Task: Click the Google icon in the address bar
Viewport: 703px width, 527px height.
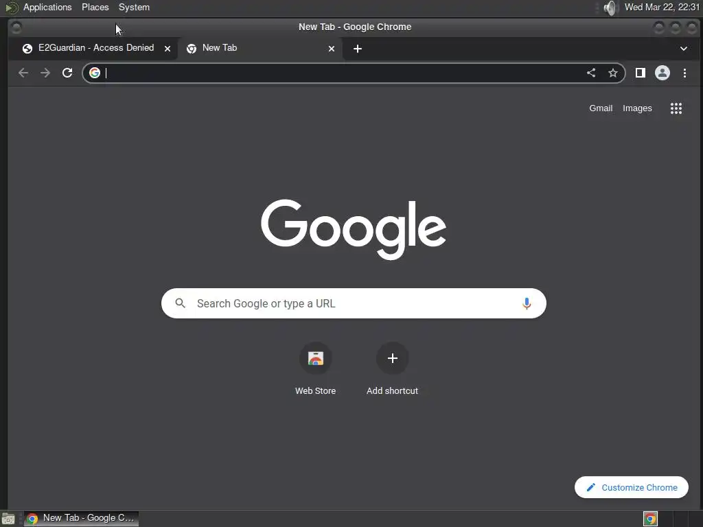Action: coord(95,73)
